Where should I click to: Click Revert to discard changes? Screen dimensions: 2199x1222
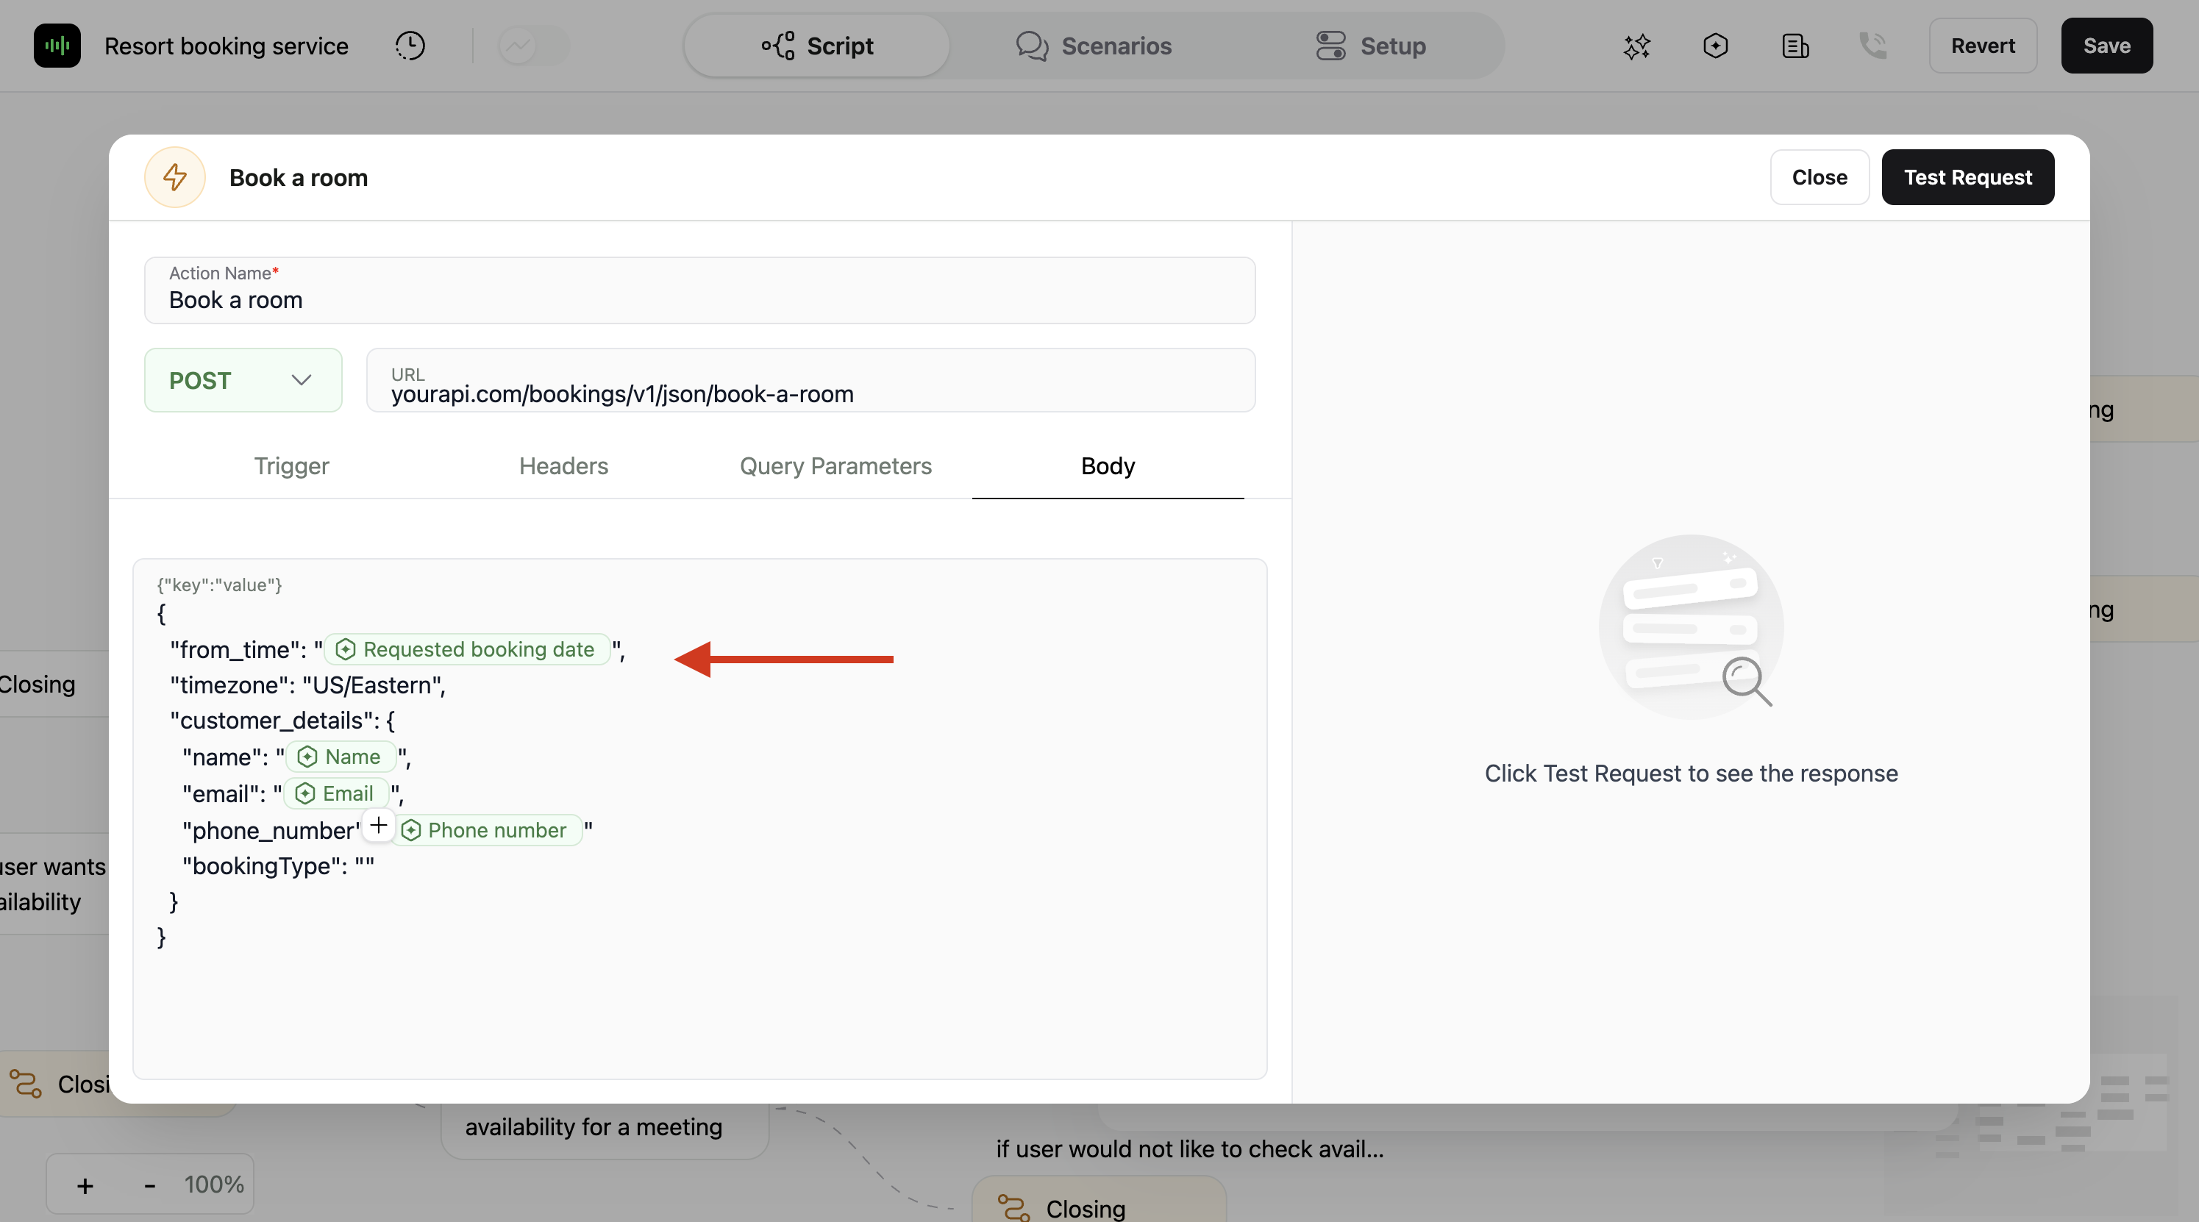[x=1982, y=46]
